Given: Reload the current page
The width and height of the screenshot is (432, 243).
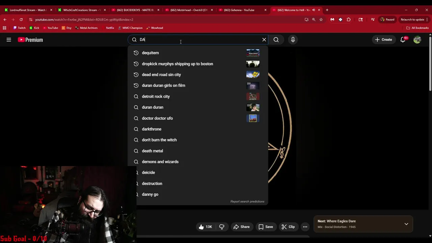Looking at the screenshot, I should click(21, 20).
